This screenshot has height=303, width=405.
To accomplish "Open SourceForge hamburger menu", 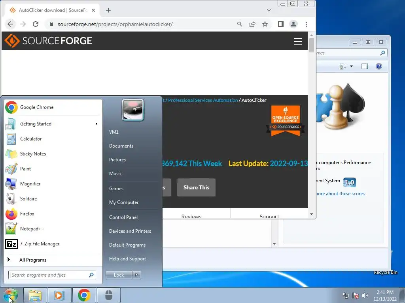I will click(298, 41).
